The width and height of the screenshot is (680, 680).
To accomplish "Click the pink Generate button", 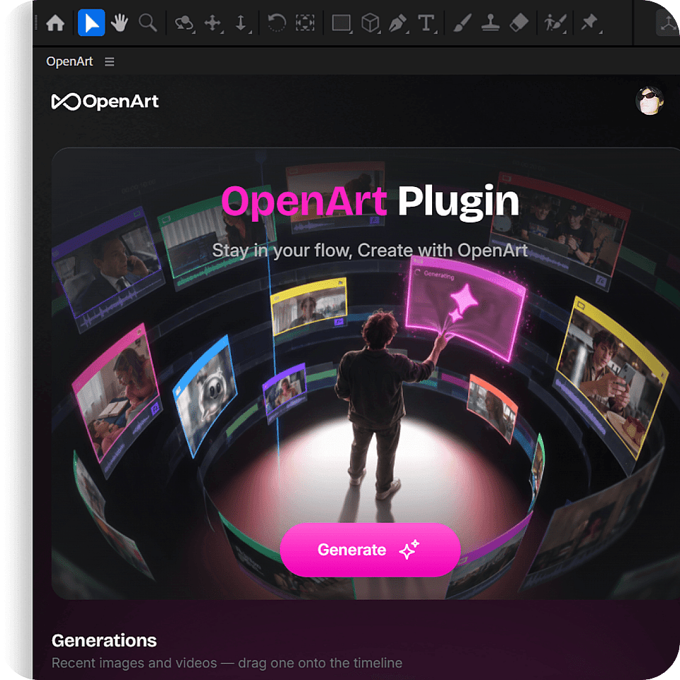I will pos(370,550).
